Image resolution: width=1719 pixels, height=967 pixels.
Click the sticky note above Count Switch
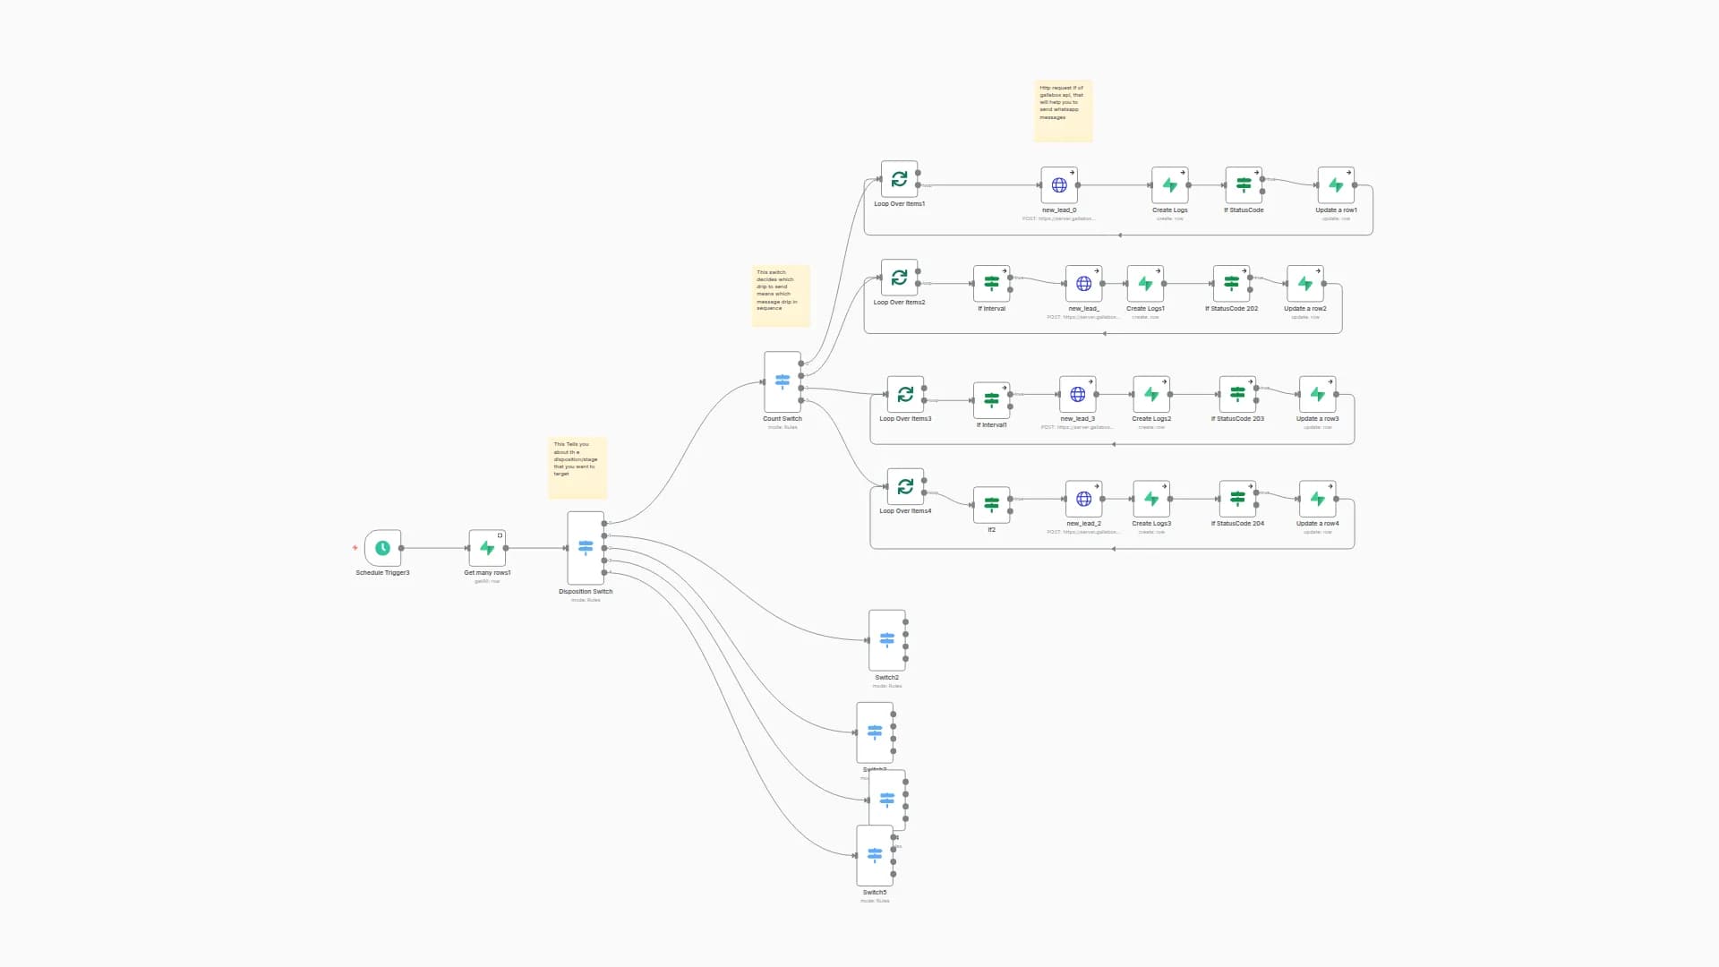781,295
